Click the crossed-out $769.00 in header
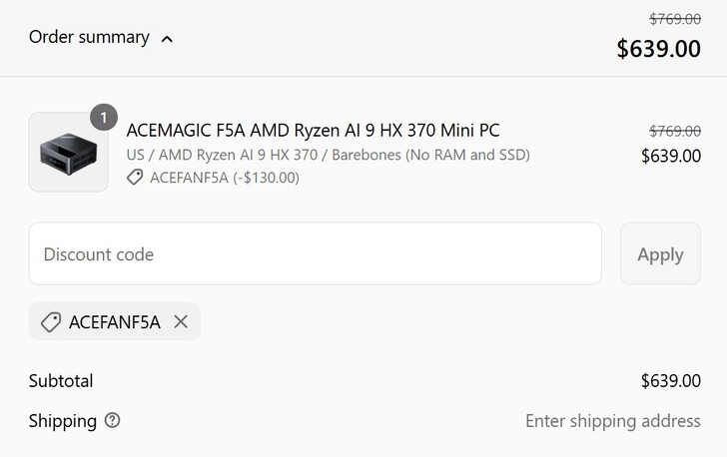The width and height of the screenshot is (727, 457). click(x=674, y=19)
